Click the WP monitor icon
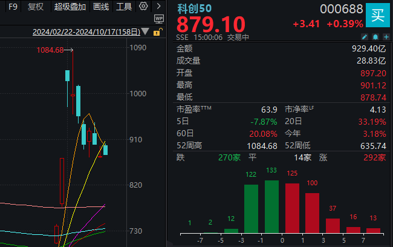This screenshot has height=247, width=393. [160, 19]
